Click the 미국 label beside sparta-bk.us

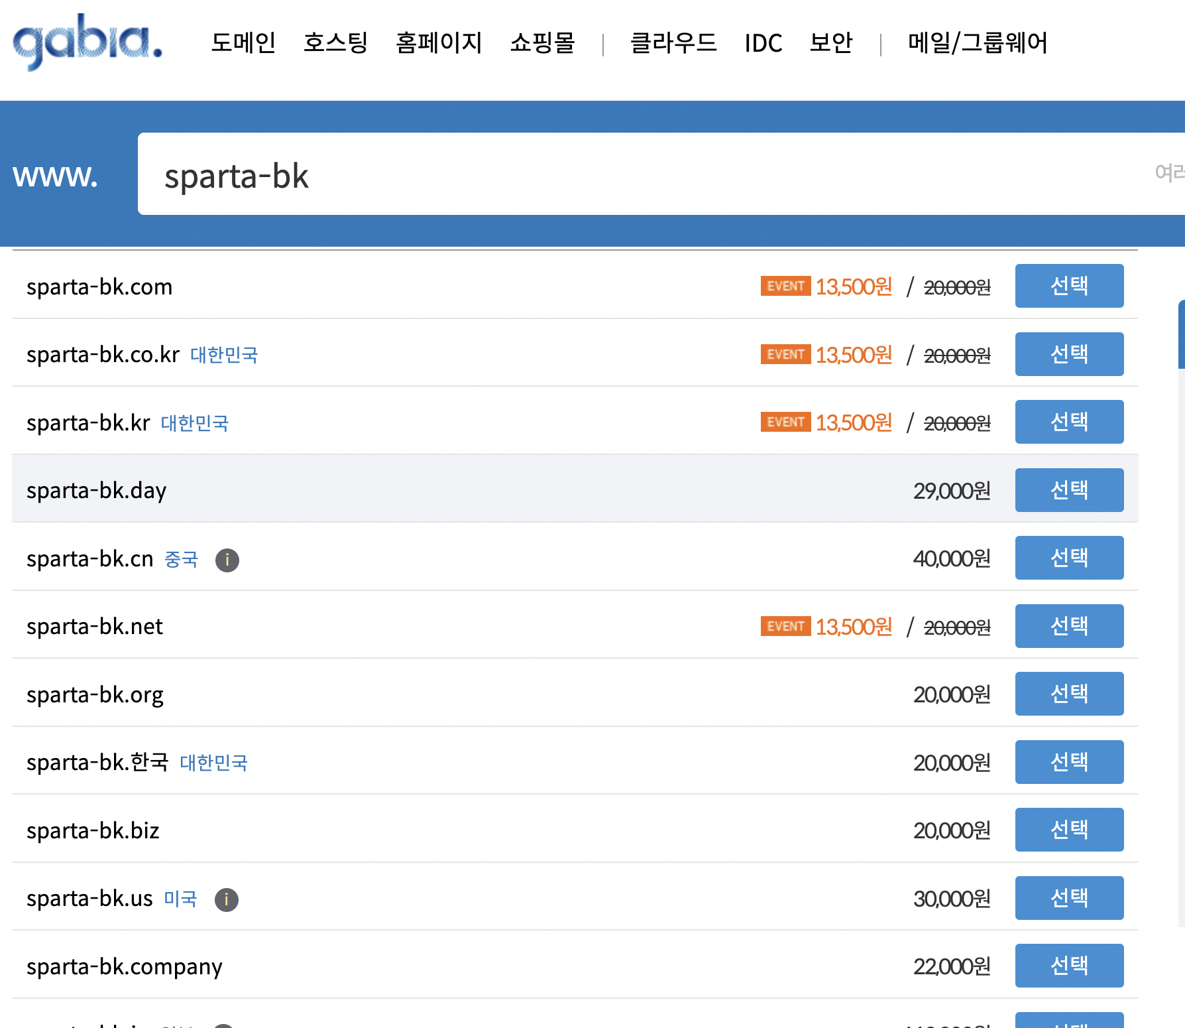(180, 899)
